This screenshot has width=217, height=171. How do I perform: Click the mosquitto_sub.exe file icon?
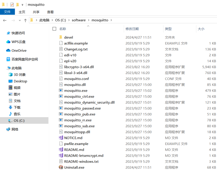pos(61,126)
